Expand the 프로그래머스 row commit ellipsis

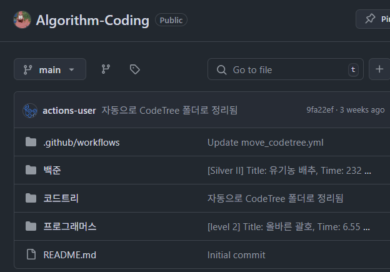pyautogui.click(x=366, y=228)
